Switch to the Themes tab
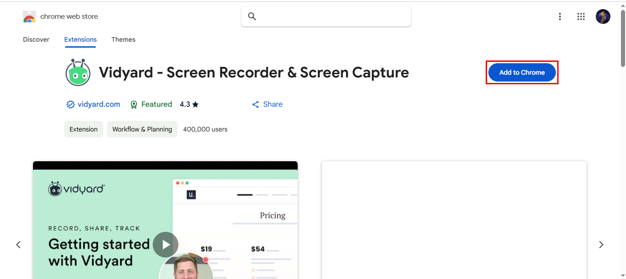The height and width of the screenshot is (279, 626). click(x=123, y=39)
